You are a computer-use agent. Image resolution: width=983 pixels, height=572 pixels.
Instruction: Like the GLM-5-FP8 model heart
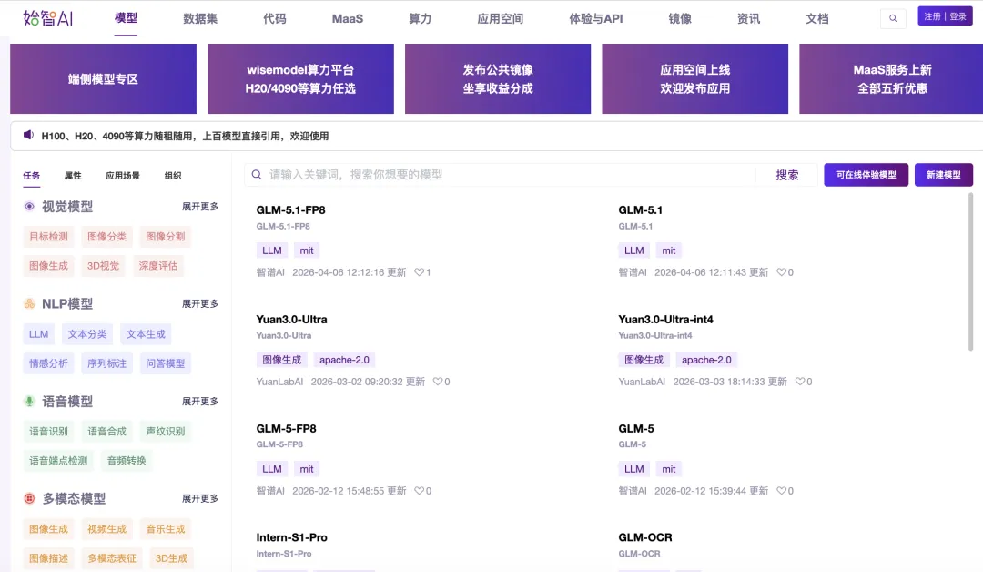point(419,490)
